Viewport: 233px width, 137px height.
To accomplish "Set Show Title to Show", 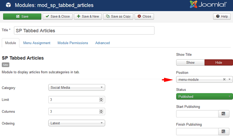I will [x=190, y=63].
